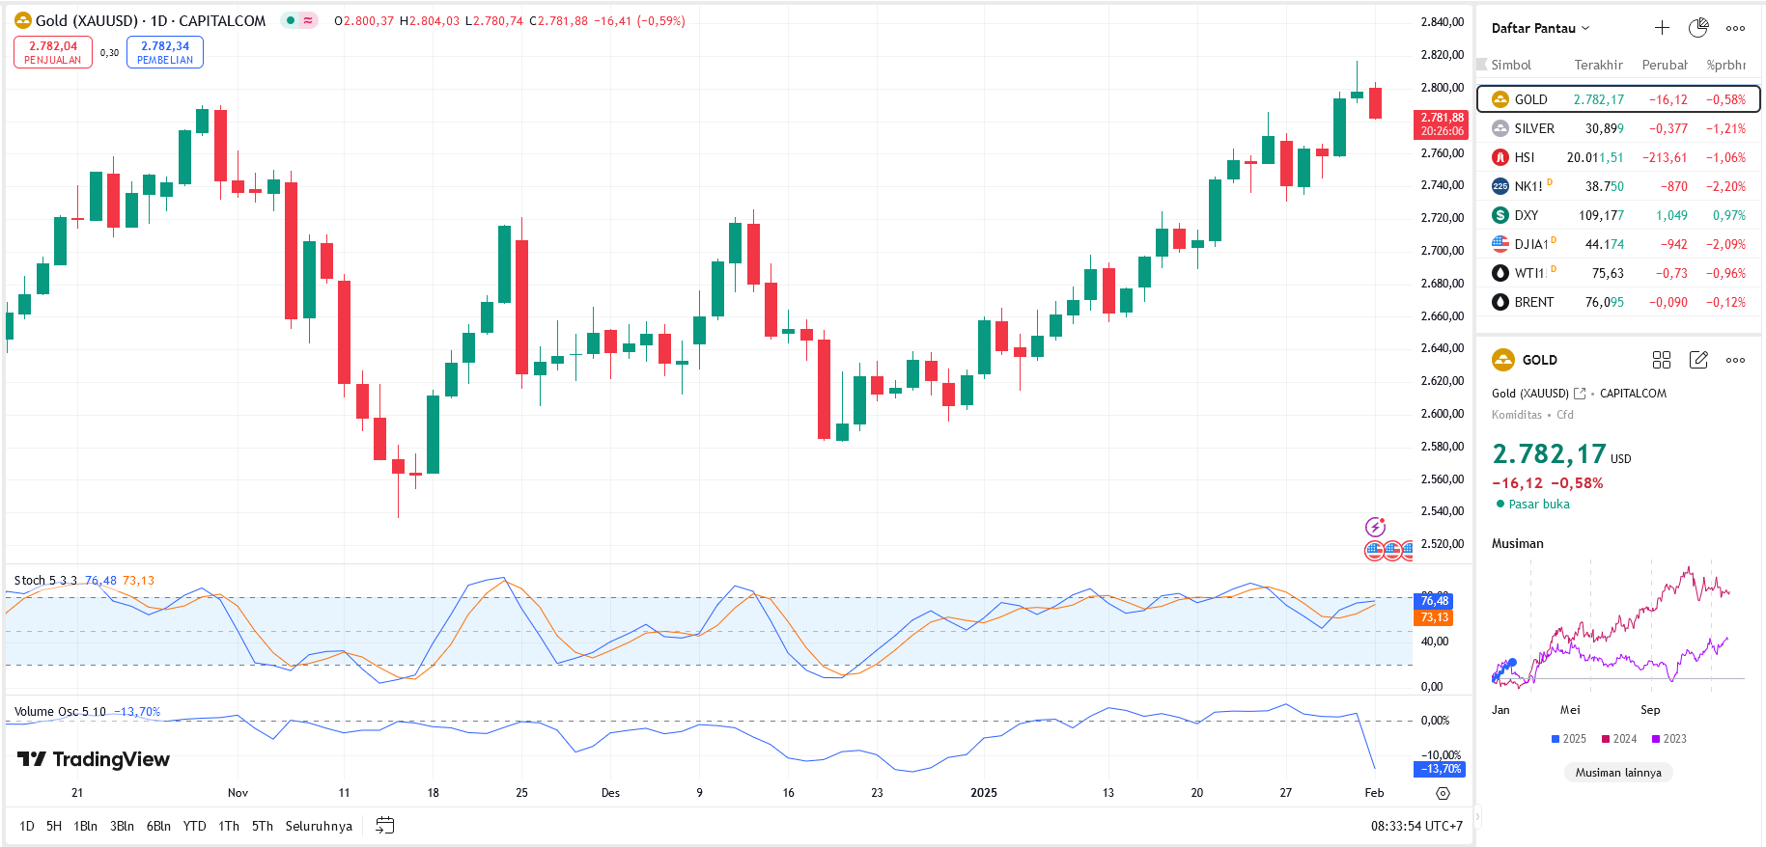The height and width of the screenshot is (847, 1766).
Task: Toggle the 2023 seasonal series legend
Action: 1668,739
